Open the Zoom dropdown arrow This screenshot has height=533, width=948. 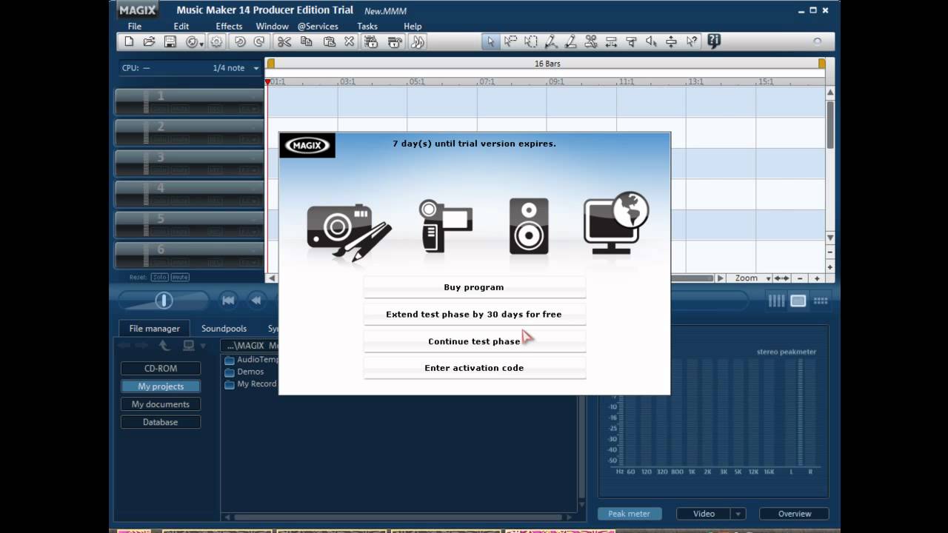point(768,278)
